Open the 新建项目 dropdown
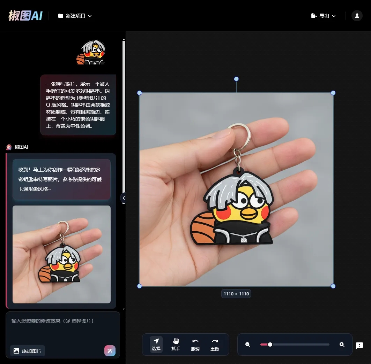 [x=75, y=16]
